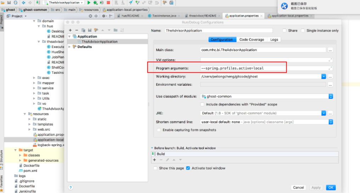
Task: Click the Cancel button
Action: pos(298,187)
